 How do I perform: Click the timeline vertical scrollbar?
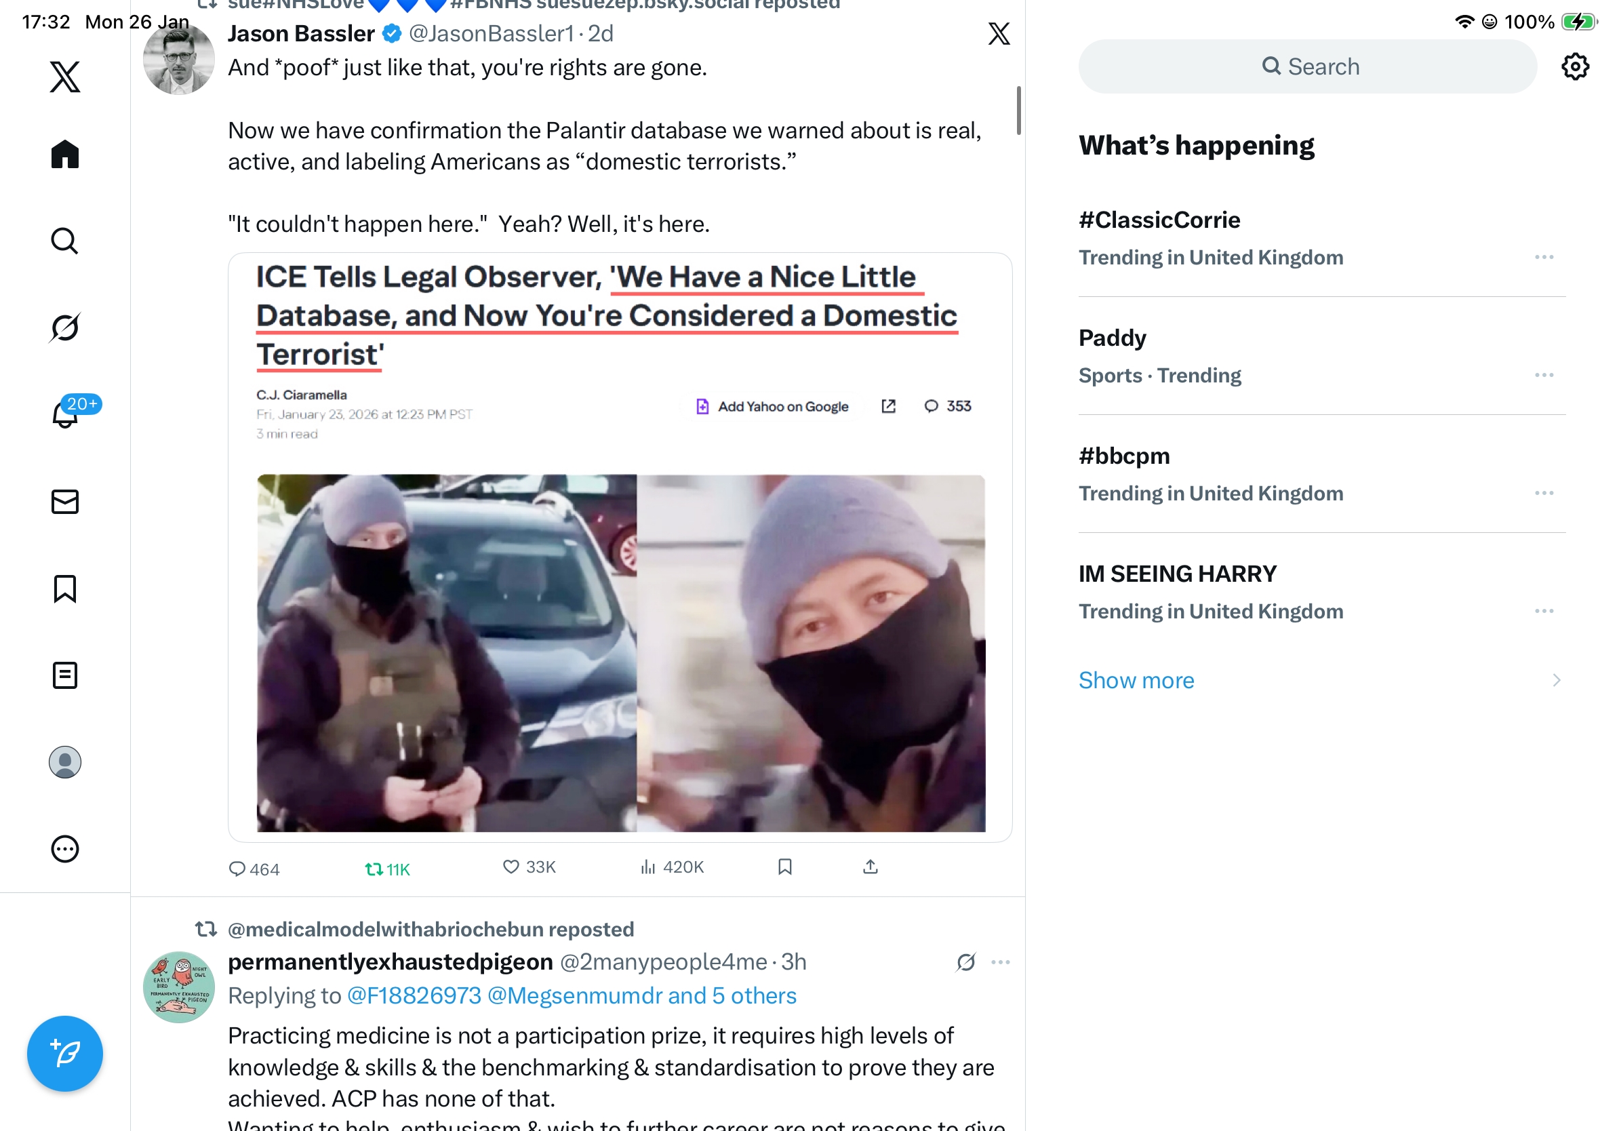coord(1018,110)
